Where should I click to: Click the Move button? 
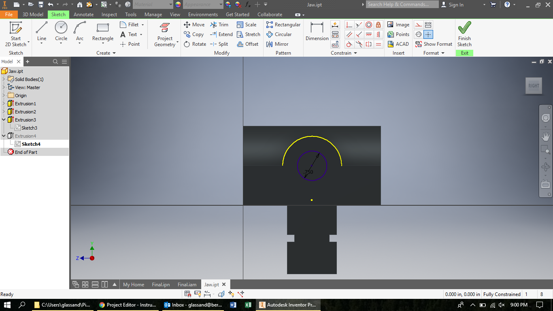(x=194, y=25)
